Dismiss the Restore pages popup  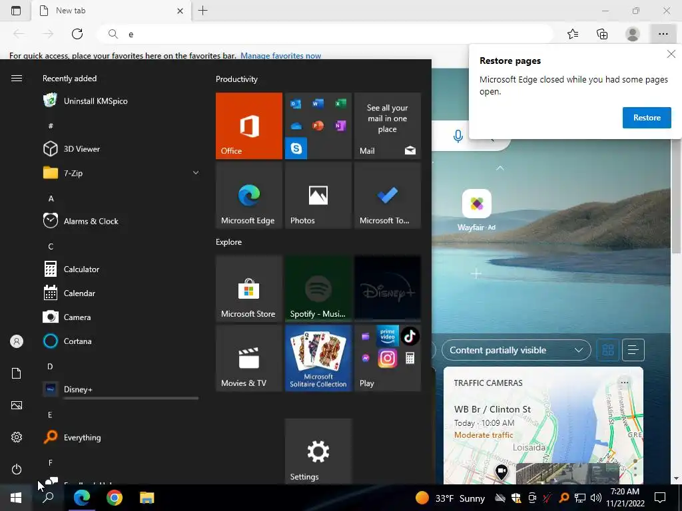671,54
